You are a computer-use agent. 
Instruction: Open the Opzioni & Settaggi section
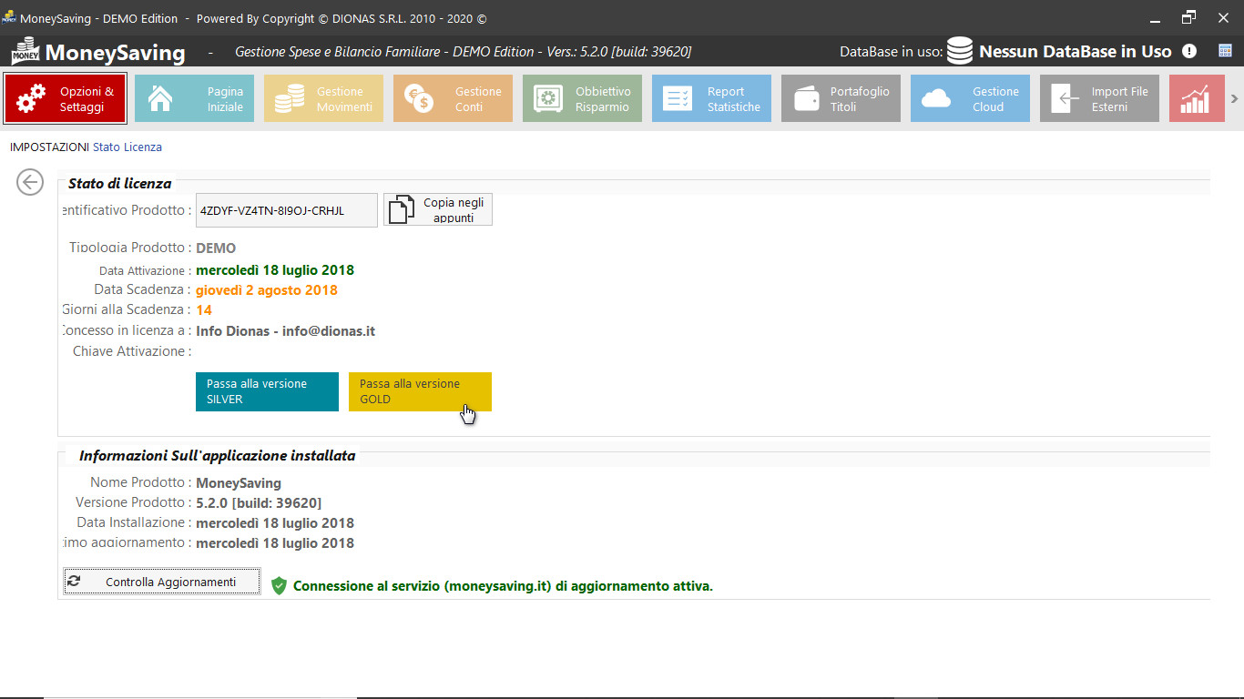point(66,98)
